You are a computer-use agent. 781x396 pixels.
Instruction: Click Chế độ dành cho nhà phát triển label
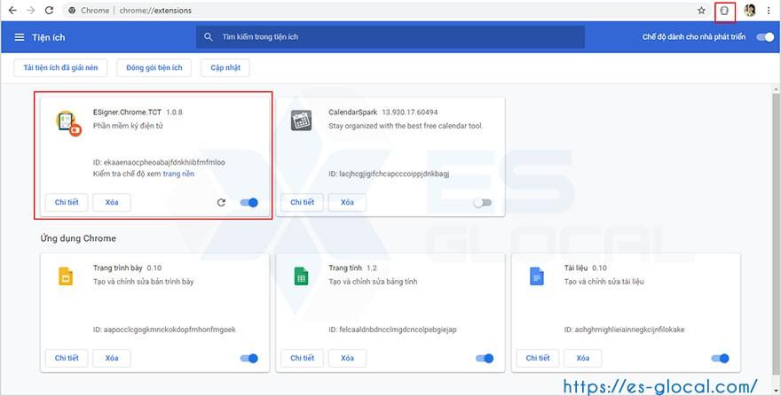click(x=694, y=37)
